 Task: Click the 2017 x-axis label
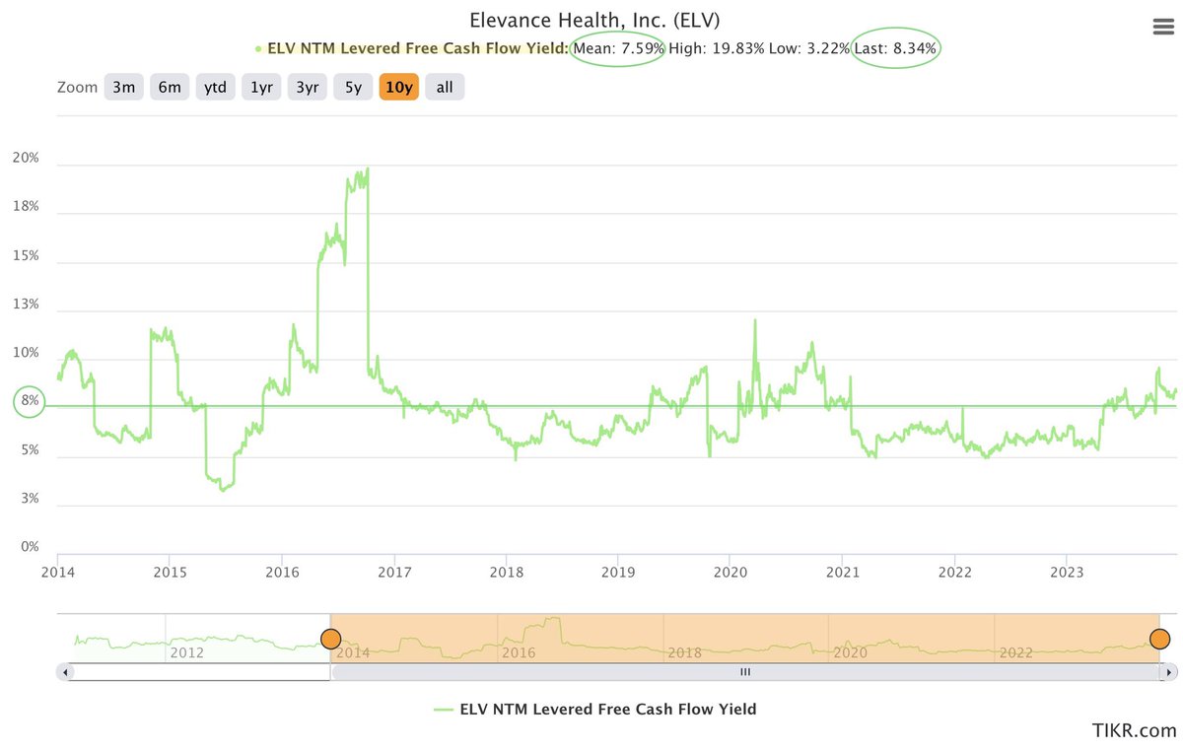[x=394, y=572]
